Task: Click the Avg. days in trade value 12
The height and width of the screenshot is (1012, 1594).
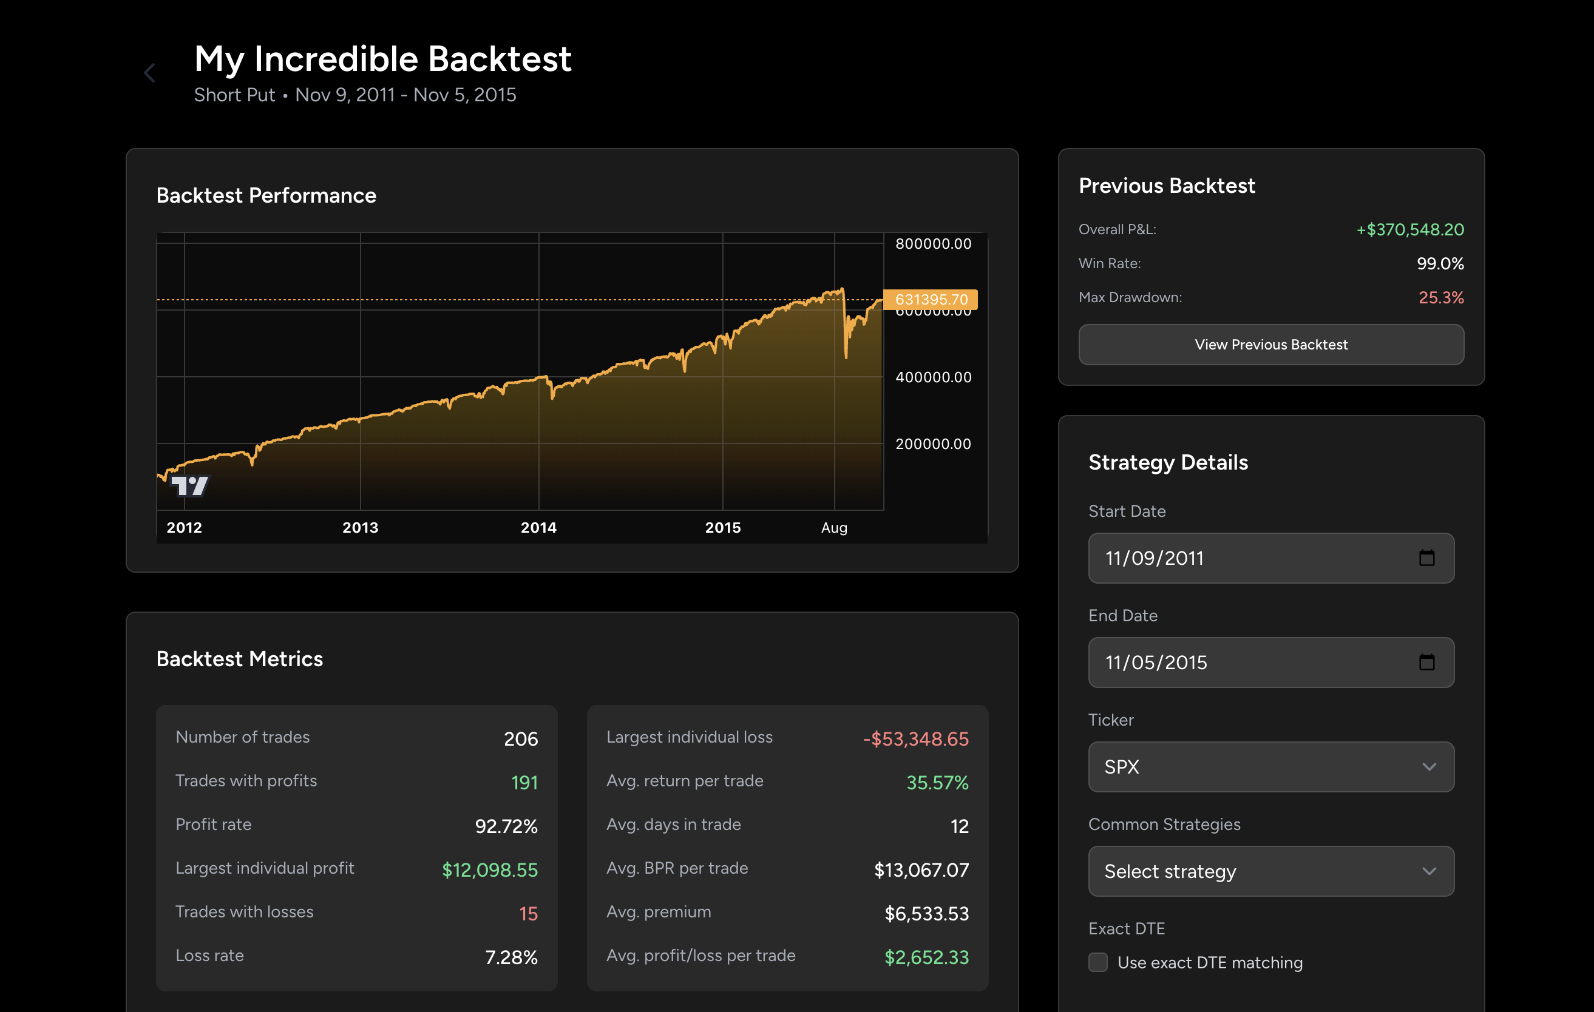Action: click(959, 826)
